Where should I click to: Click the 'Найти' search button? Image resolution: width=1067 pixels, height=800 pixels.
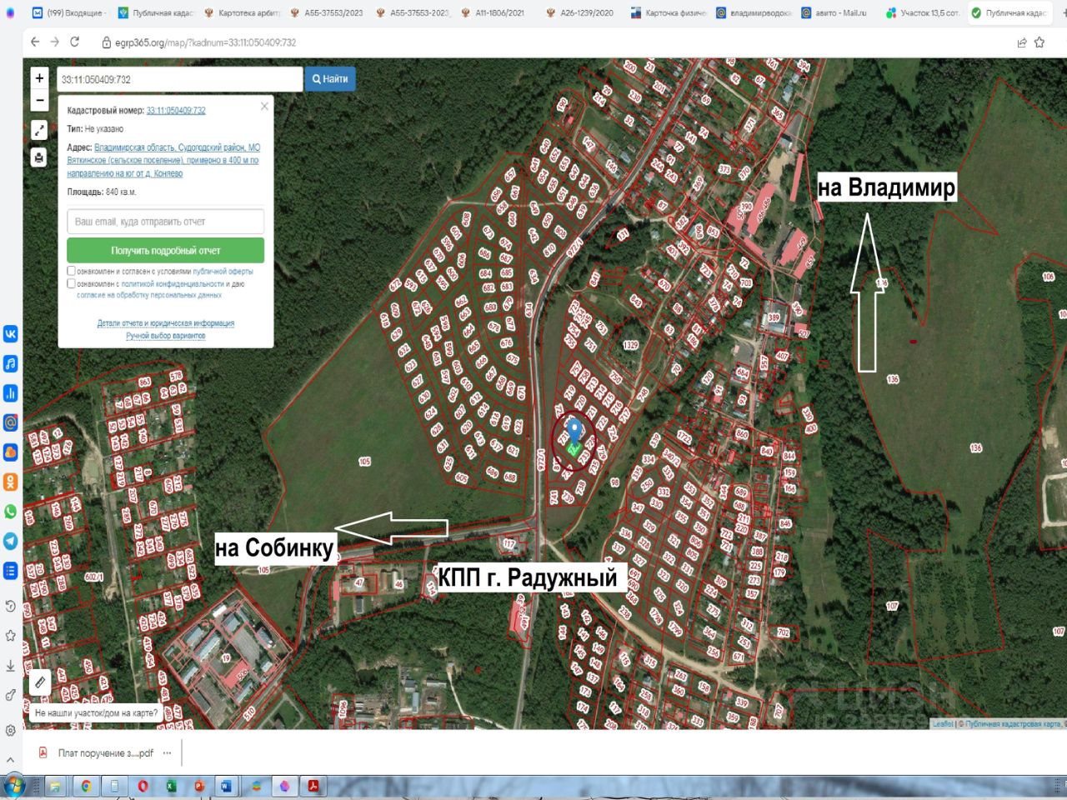point(330,79)
